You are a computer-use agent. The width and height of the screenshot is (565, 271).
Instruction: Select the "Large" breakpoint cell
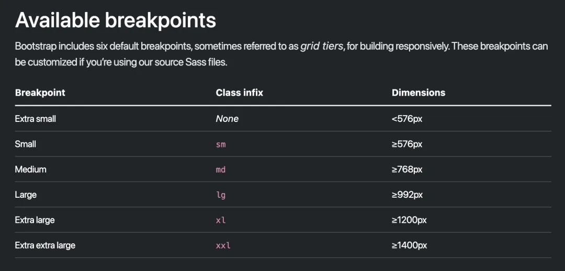26,195
